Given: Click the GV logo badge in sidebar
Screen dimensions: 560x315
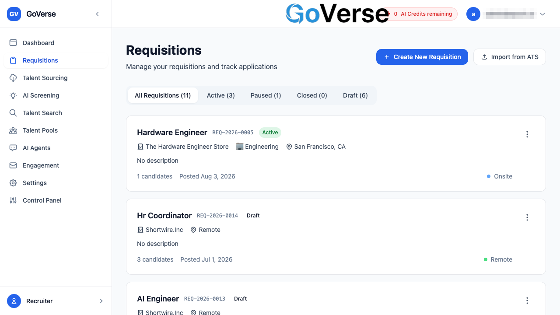Looking at the screenshot, I should tap(14, 14).
